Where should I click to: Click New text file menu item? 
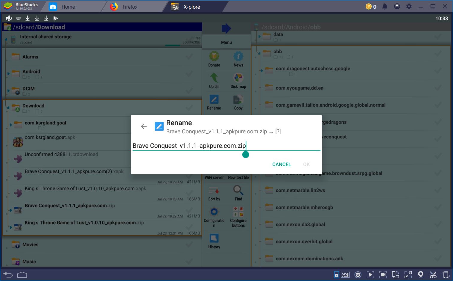(238, 177)
